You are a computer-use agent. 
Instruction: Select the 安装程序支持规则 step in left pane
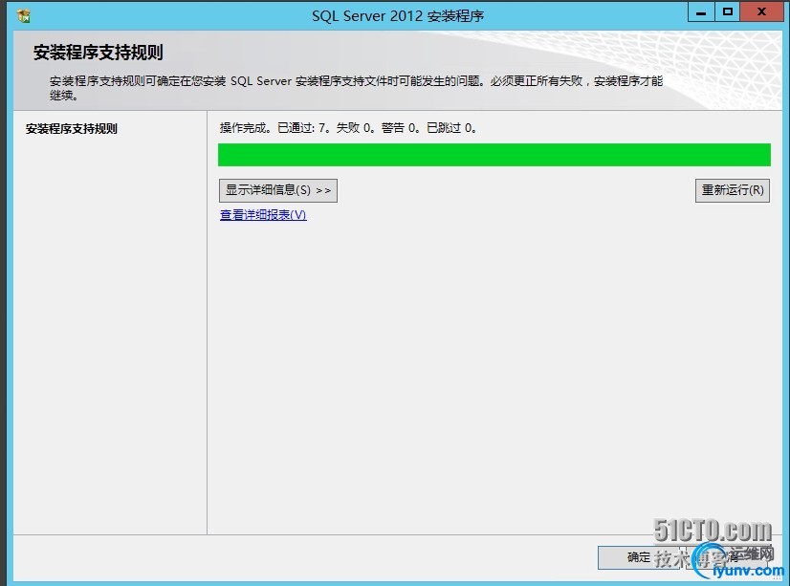(72, 129)
